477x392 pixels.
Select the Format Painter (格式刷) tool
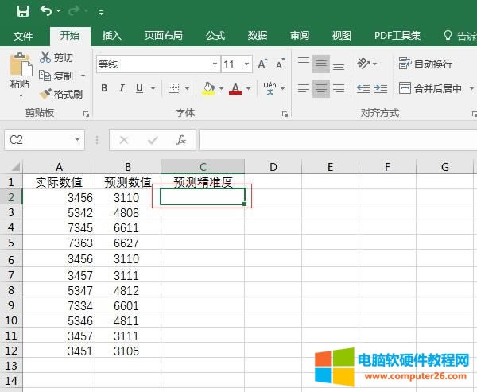pyautogui.click(x=60, y=94)
